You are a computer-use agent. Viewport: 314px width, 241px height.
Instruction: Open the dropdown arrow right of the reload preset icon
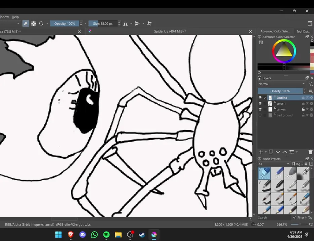(x=47, y=23)
